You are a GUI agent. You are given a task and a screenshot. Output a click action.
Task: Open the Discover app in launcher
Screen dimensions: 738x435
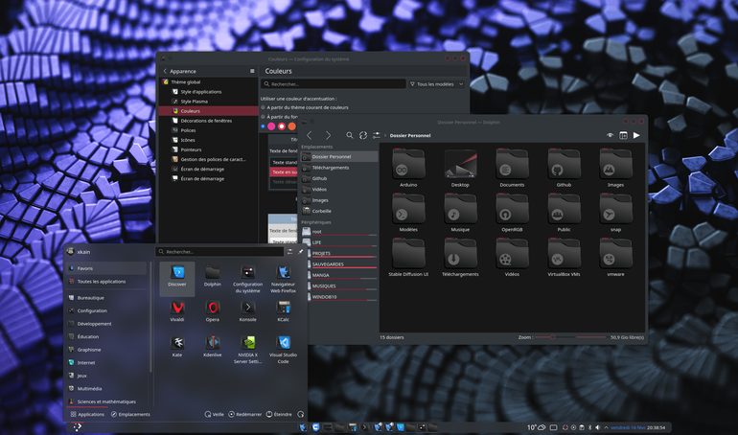[x=177, y=278]
